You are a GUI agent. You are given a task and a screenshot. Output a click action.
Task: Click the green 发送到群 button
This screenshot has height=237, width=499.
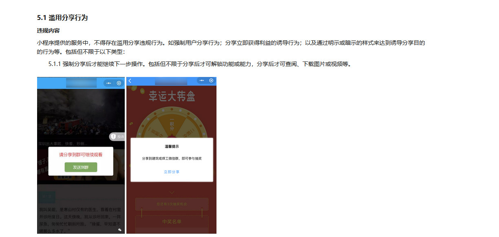tap(81, 167)
